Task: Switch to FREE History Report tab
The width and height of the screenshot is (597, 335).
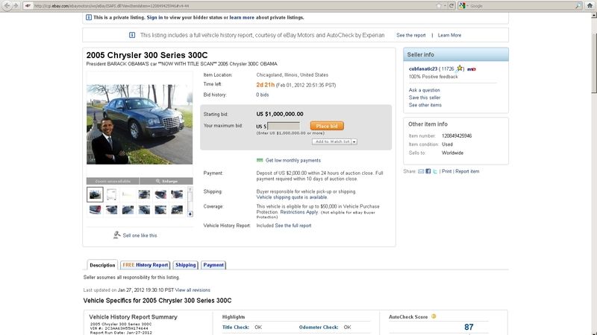Action: [x=145, y=265]
